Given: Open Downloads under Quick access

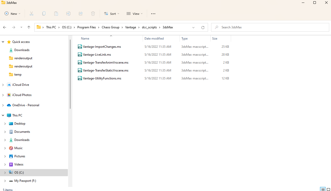Looking at the screenshot, I should tap(22, 50).
